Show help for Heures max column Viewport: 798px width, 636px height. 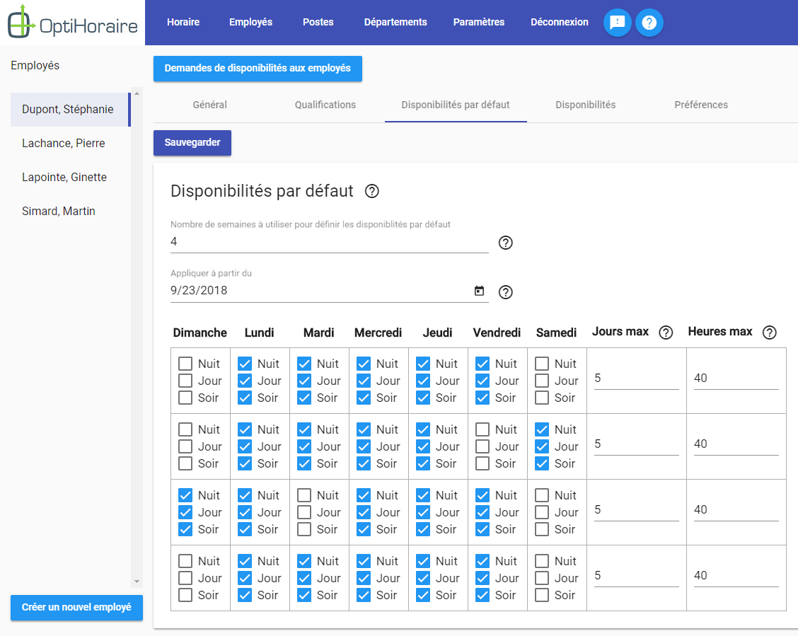tap(770, 333)
